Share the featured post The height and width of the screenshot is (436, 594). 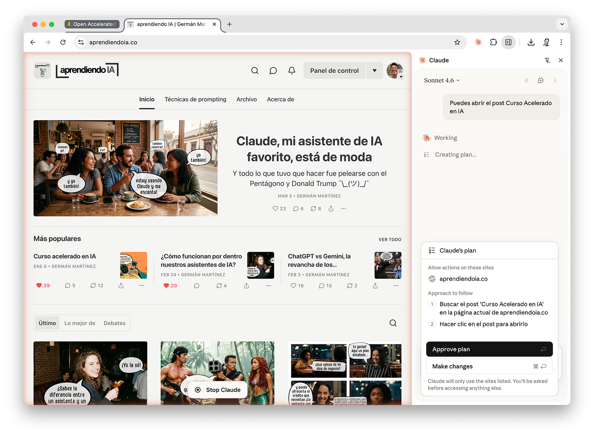(x=331, y=209)
